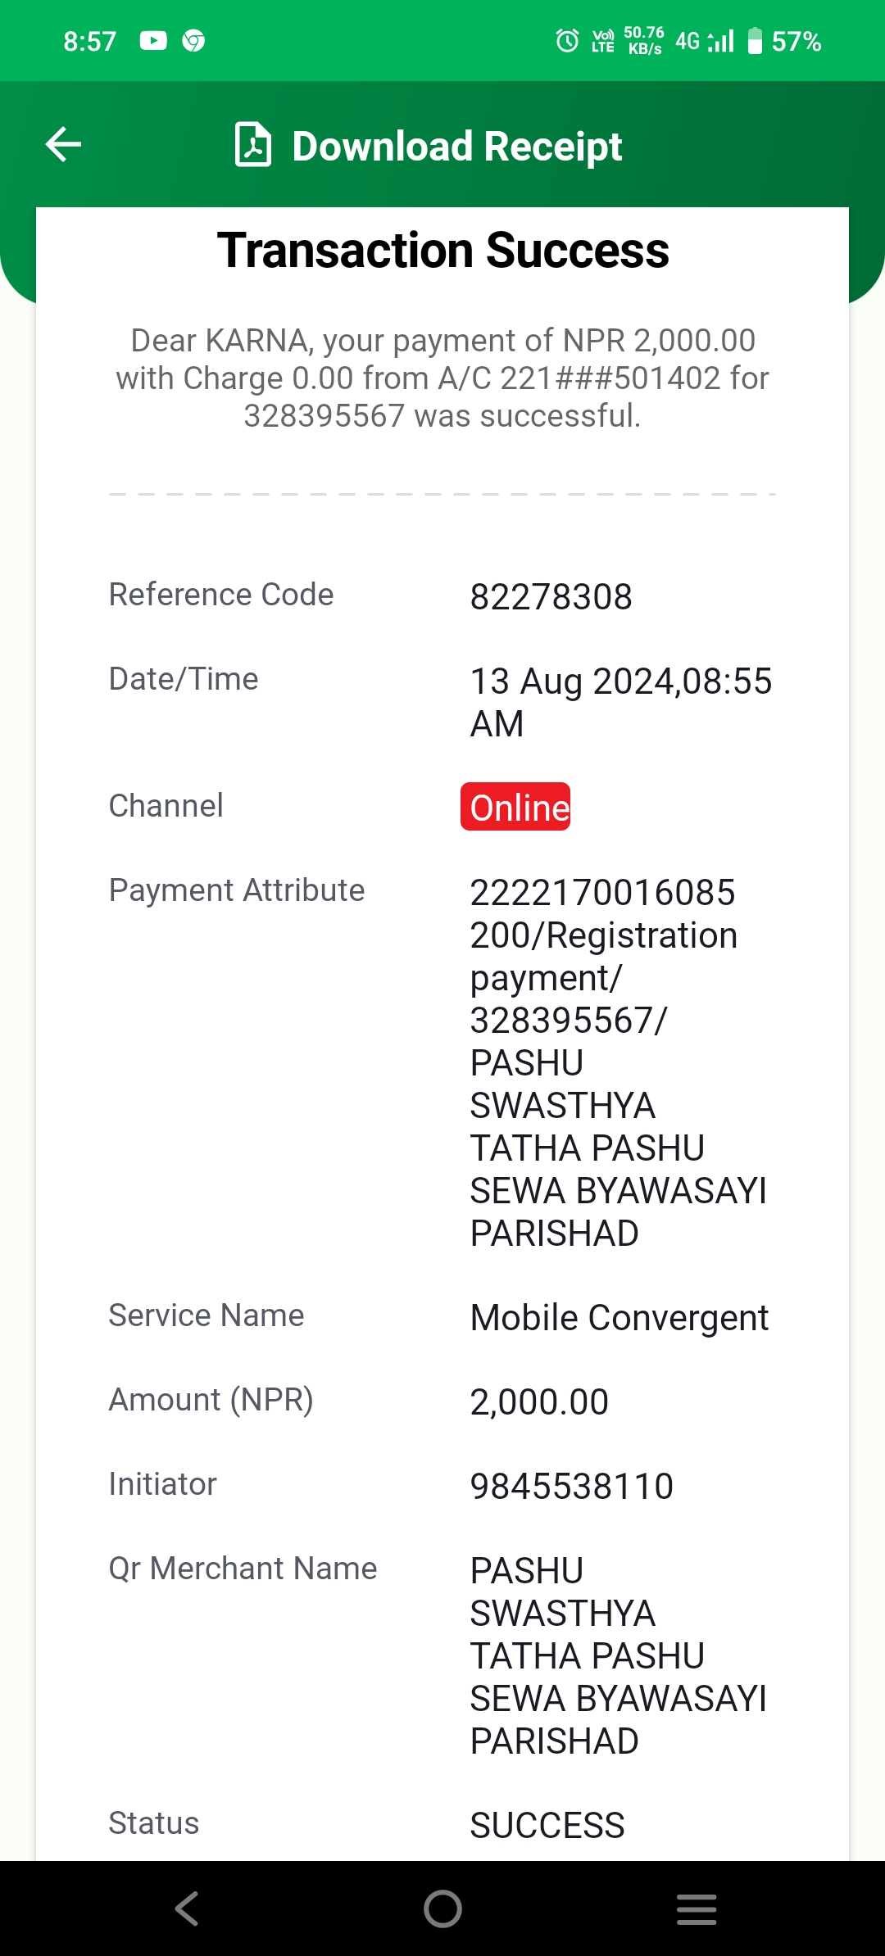Viewport: 885px width, 1956px height.
Task: Tap the PDF document icon
Action: [253, 145]
